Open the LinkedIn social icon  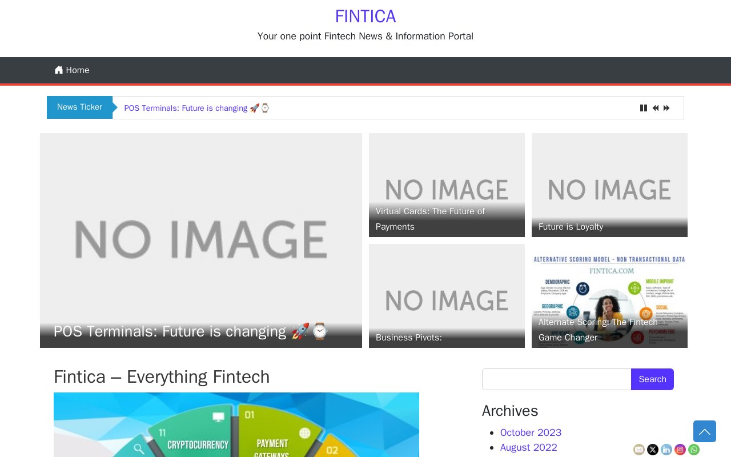click(666, 450)
